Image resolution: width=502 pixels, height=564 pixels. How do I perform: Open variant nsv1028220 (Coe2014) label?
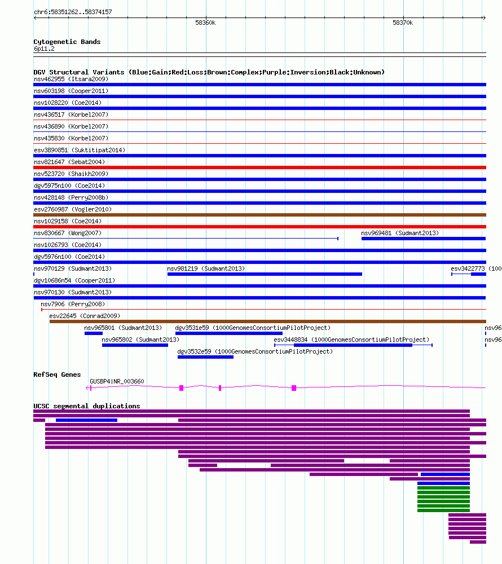[68, 103]
